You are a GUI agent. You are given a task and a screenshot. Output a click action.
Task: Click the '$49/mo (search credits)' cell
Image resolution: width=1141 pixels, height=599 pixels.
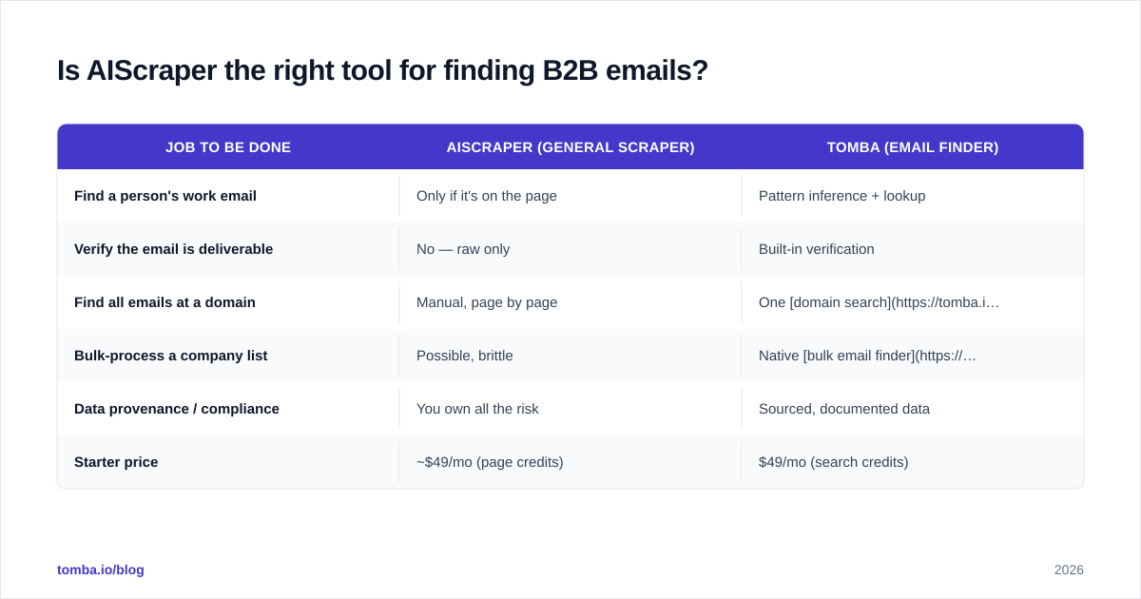point(913,462)
